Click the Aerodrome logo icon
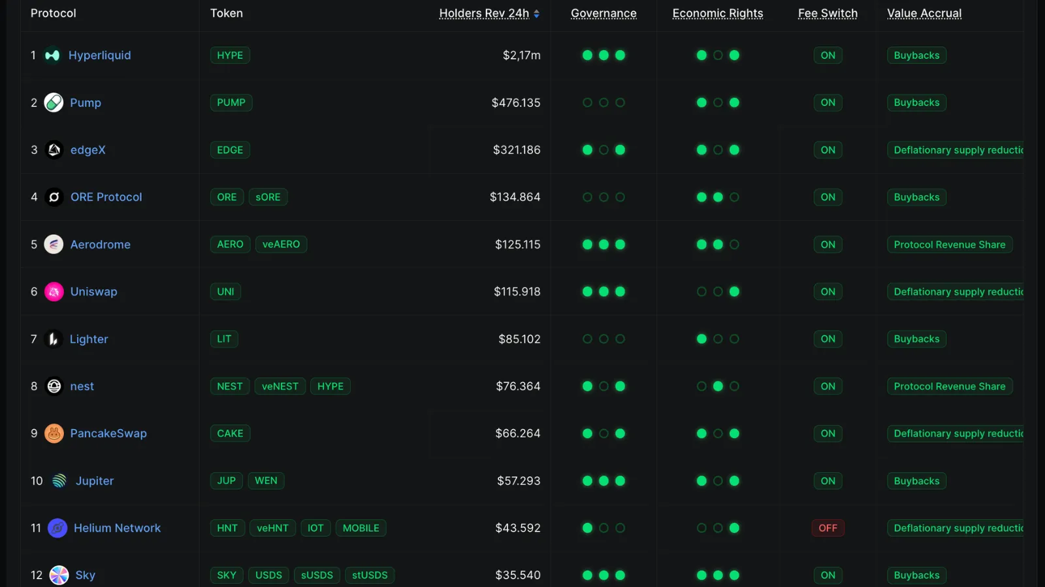Viewport: 1045px width, 587px height. coord(54,245)
